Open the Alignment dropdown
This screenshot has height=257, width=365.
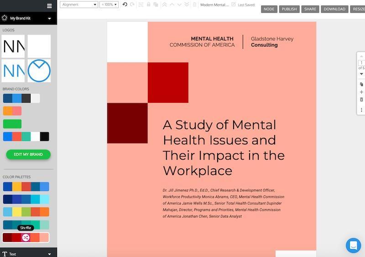pyautogui.click(x=78, y=5)
